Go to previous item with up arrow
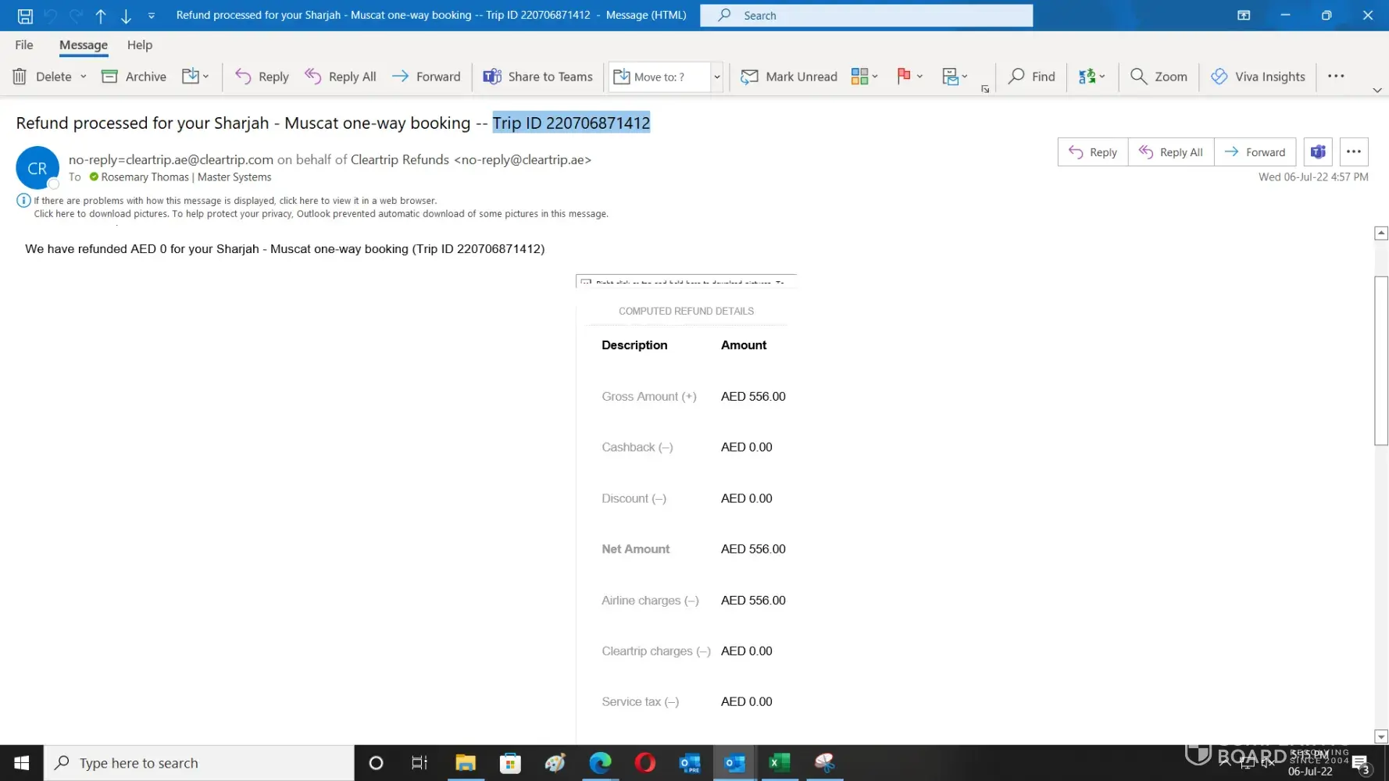1389x781 pixels. (x=101, y=16)
